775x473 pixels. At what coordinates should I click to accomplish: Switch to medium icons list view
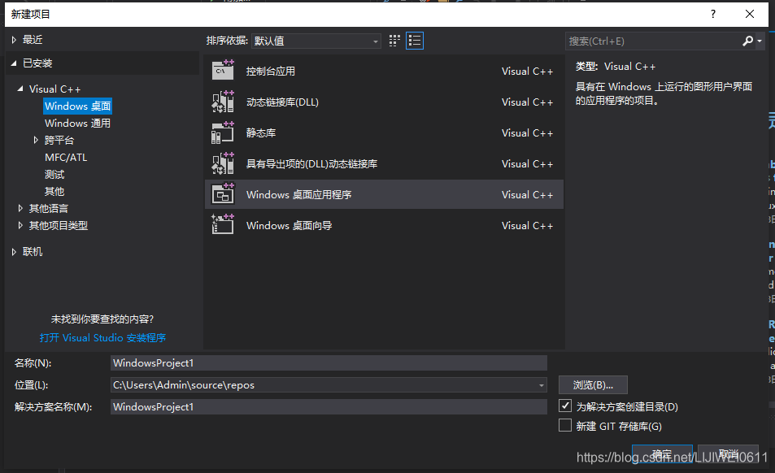415,41
